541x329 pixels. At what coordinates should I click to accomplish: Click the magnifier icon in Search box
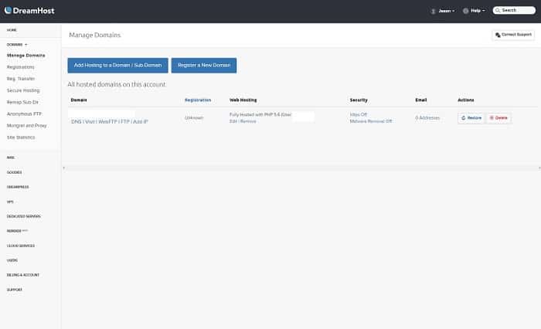point(498,10)
